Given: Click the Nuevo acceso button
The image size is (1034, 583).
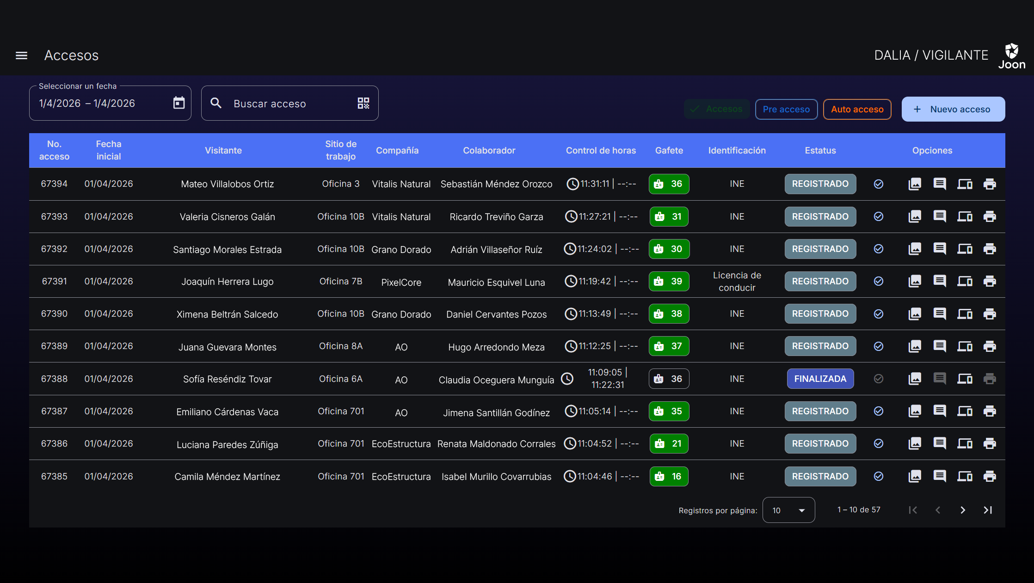Looking at the screenshot, I should tap(953, 109).
